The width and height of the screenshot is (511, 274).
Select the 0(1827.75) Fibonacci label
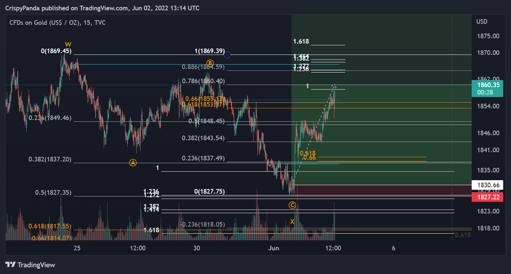click(x=210, y=192)
